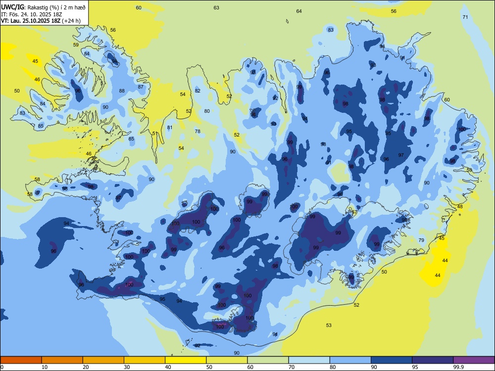Click the init time line 'IT: Fös. 24. 10. 2025 18Z'
The width and height of the screenshot is (495, 371).
point(32,14)
